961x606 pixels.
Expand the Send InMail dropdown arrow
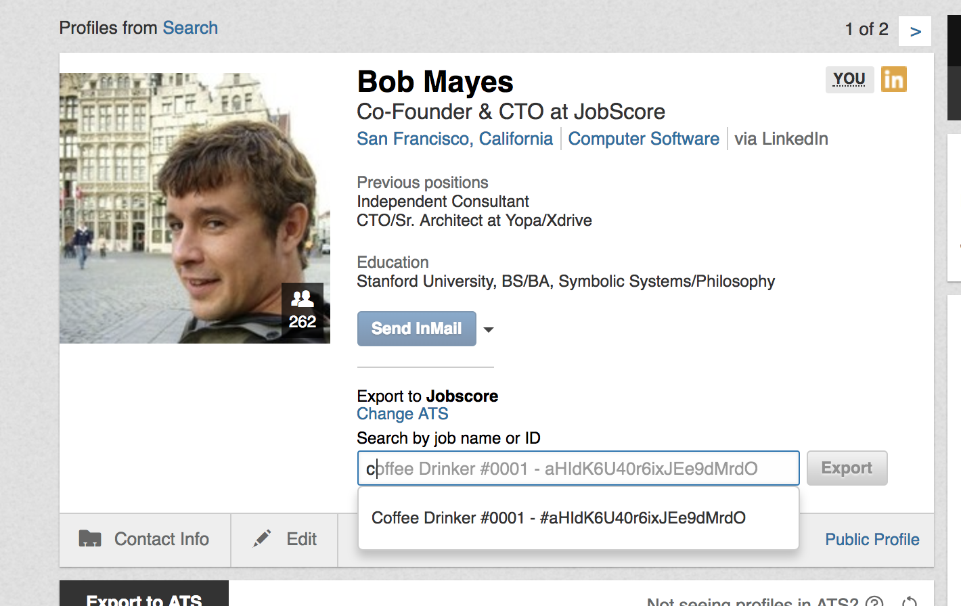[x=489, y=329]
